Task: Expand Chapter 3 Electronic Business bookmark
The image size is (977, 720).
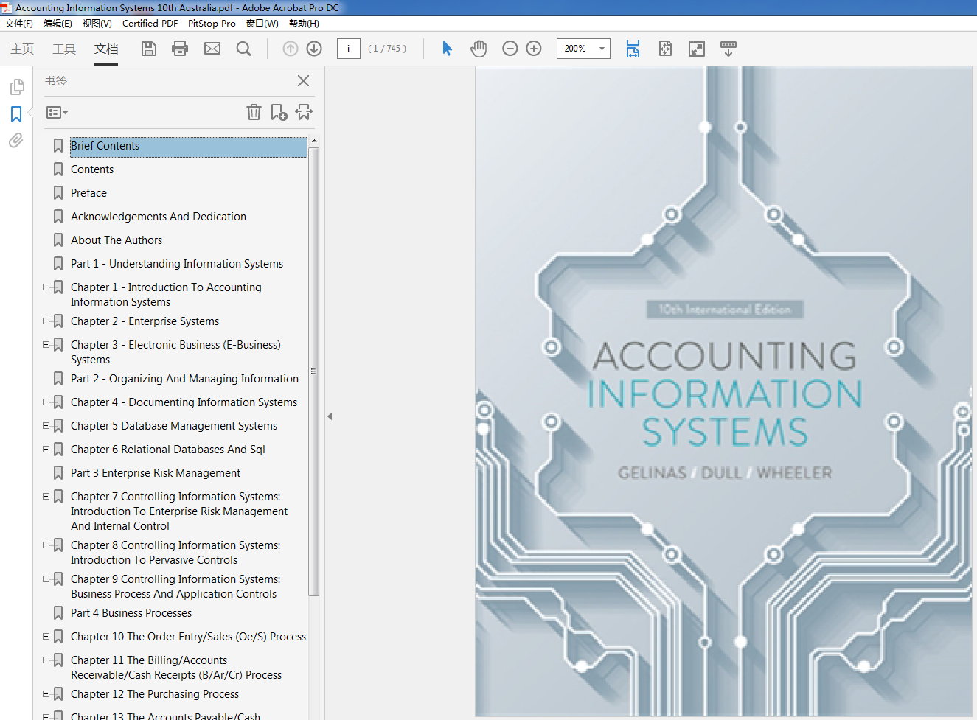Action: (x=46, y=345)
